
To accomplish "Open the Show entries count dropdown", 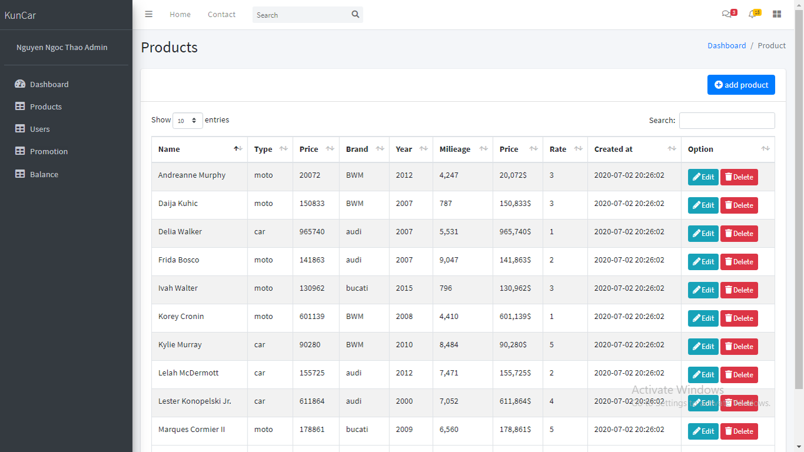I will [x=188, y=121].
